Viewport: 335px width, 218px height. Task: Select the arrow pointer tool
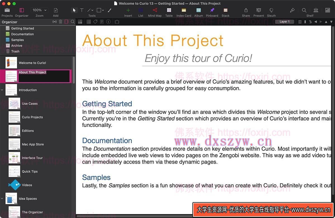[x=74, y=10]
